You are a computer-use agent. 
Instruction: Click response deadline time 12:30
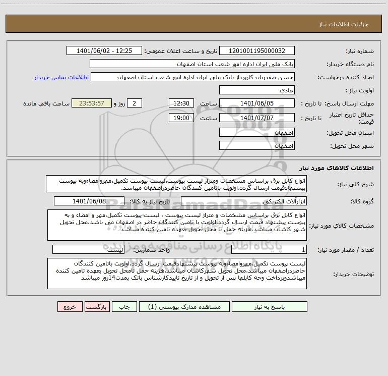(181, 103)
